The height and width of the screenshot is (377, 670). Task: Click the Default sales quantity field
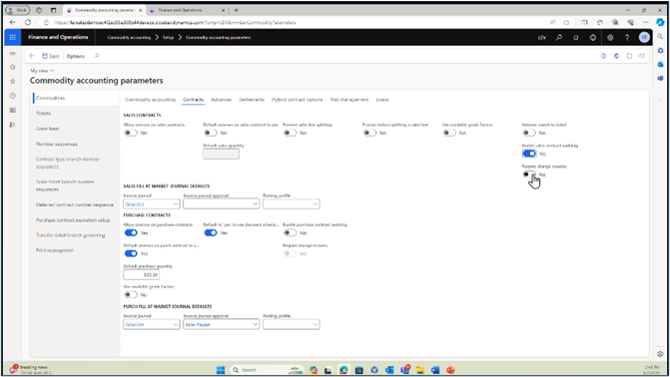point(221,155)
